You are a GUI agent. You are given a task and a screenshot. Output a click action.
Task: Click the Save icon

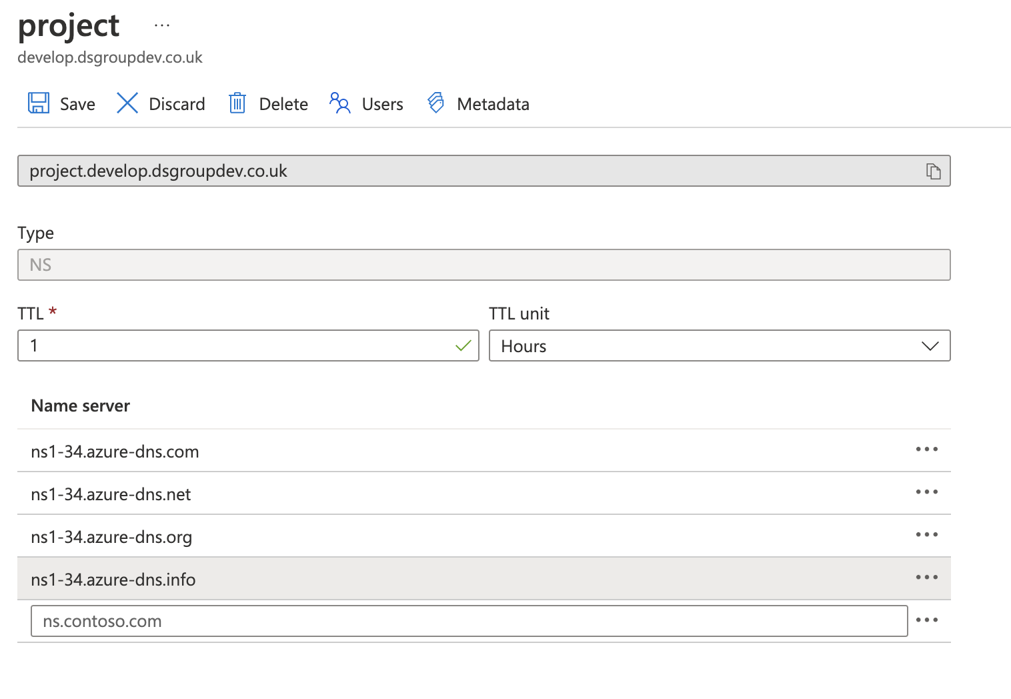[38, 103]
